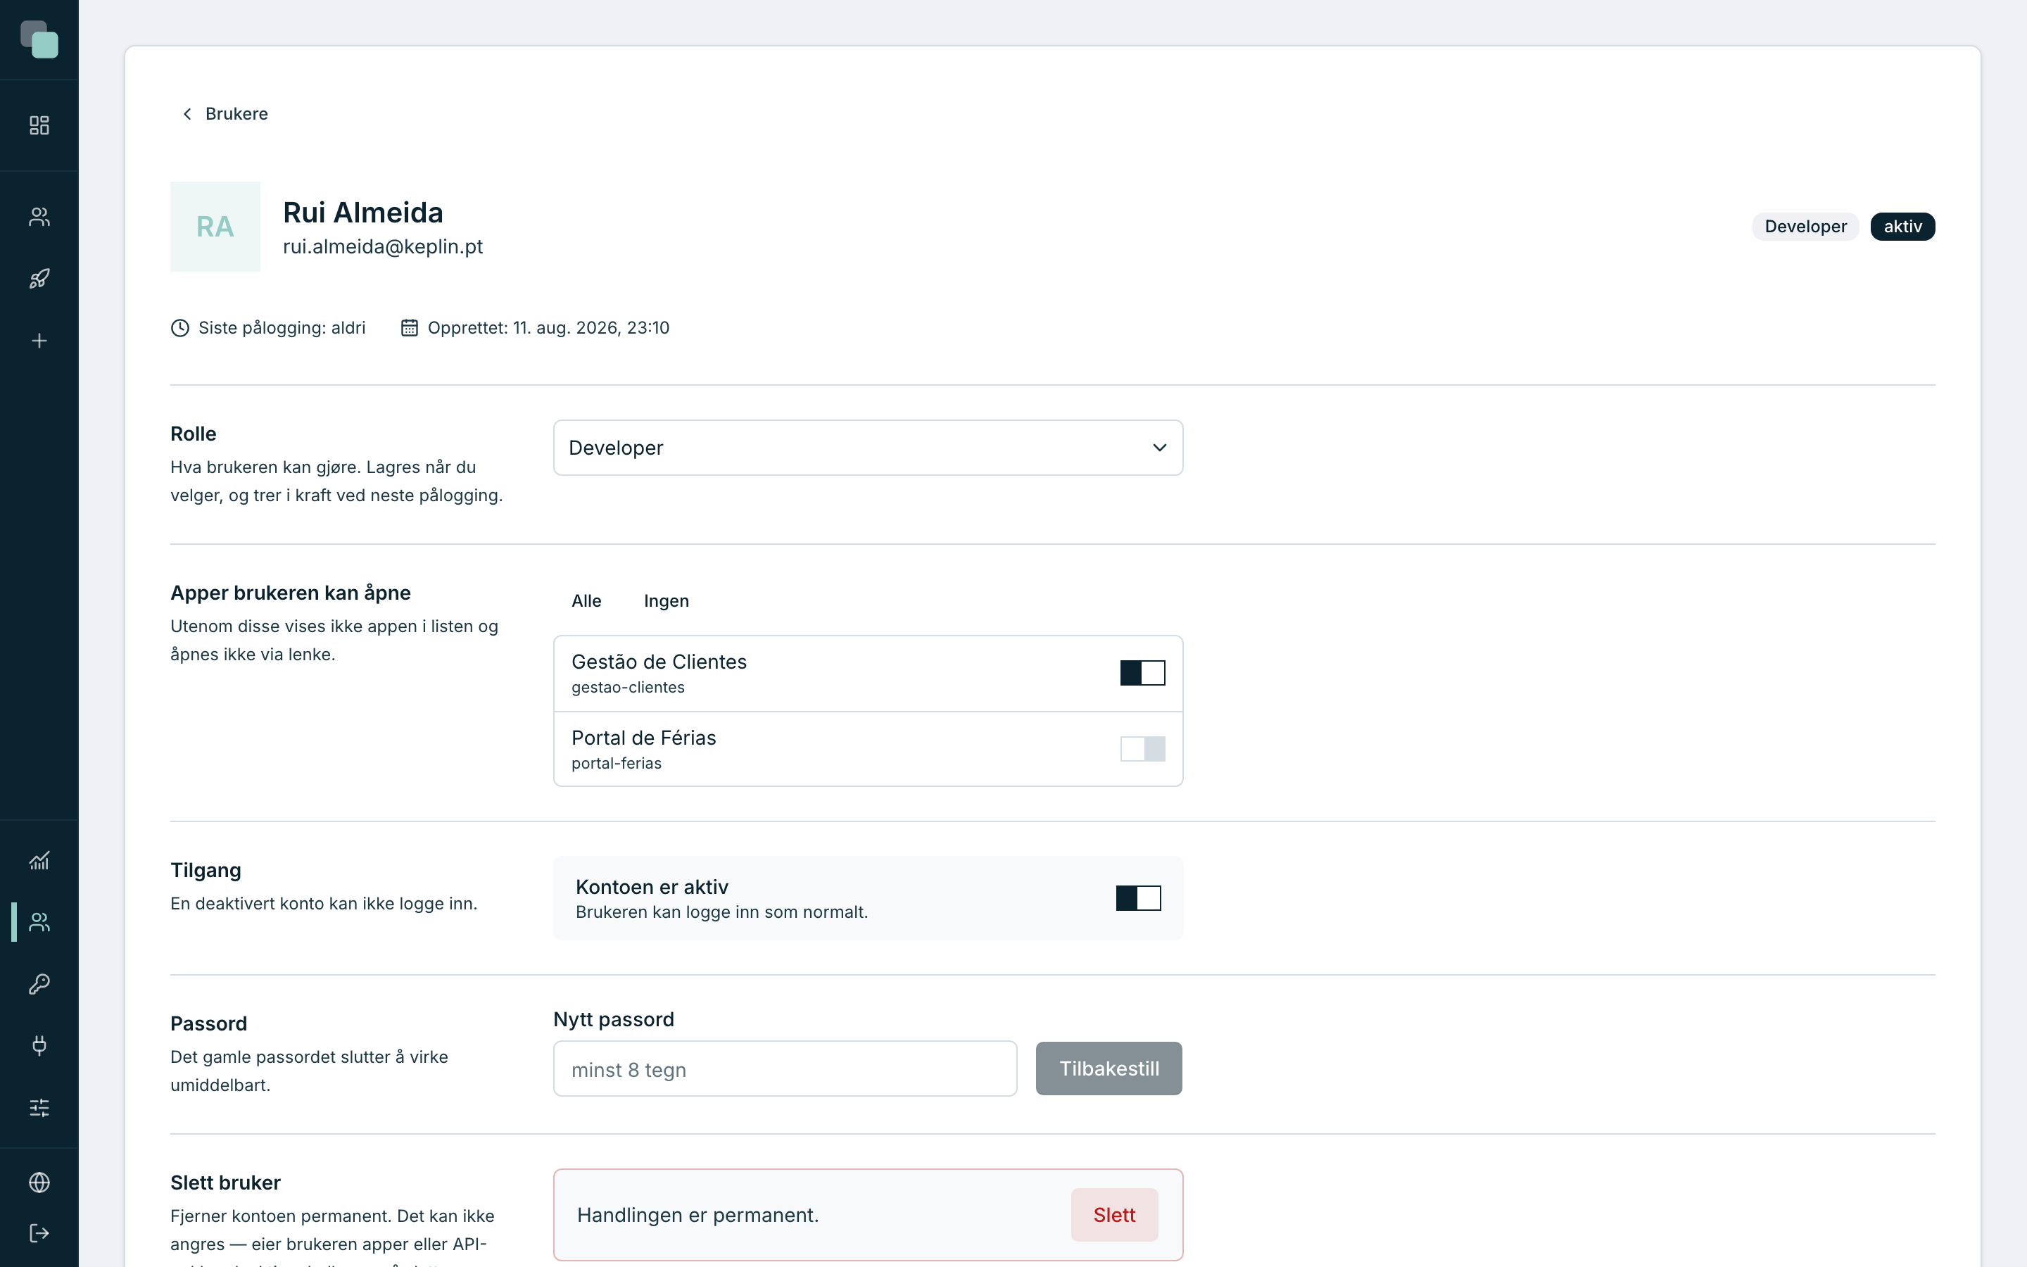This screenshot has width=2027, height=1267.
Task: Open the rocket deployments icon
Action: point(39,279)
